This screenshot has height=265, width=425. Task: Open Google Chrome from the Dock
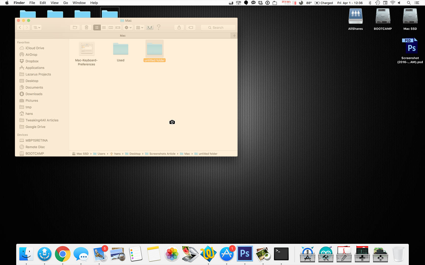62,254
